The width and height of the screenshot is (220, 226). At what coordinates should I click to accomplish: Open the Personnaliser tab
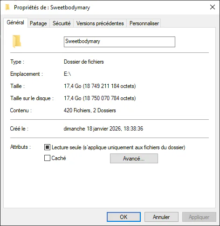click(x=144, y=23)
